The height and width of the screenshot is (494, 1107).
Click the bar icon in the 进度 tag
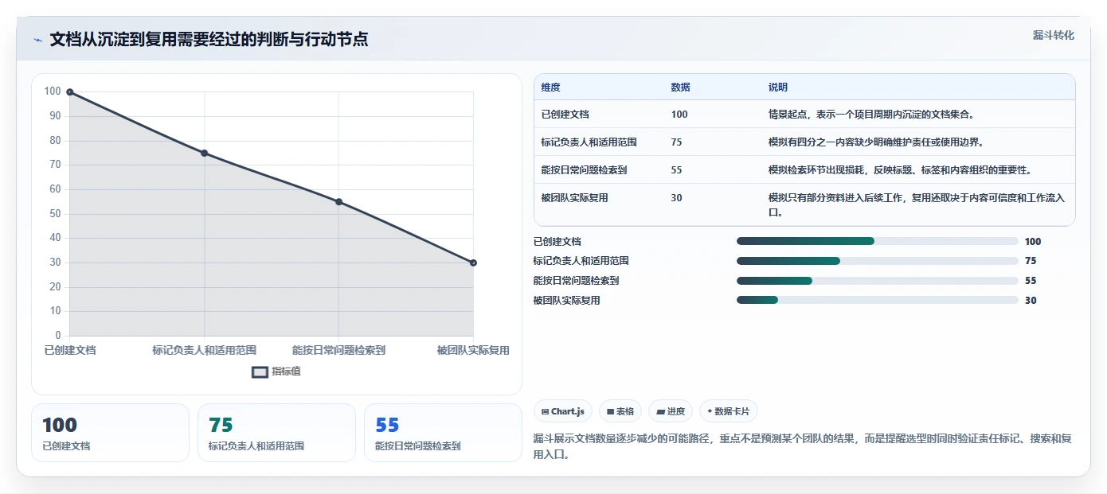click(x=661, y=411)
